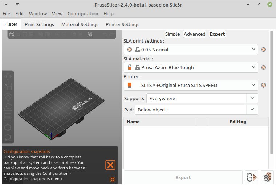
Task: Click the Paste toolbar icon
Action: pos(48,34)
